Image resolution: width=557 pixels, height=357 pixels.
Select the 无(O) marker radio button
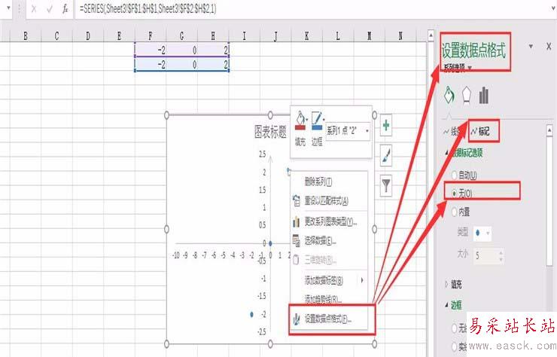[x=455, y=194]
